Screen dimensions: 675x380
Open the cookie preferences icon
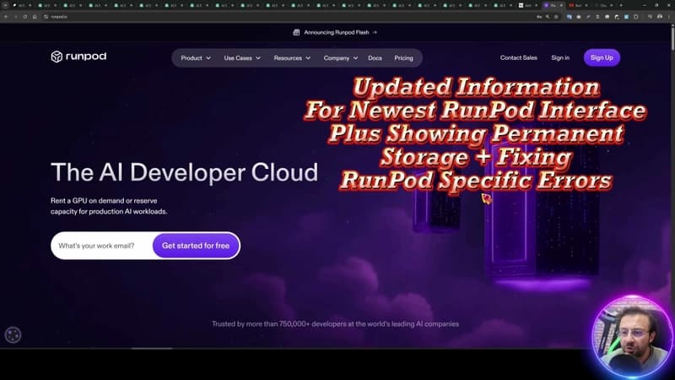click(x=13, y=334)
